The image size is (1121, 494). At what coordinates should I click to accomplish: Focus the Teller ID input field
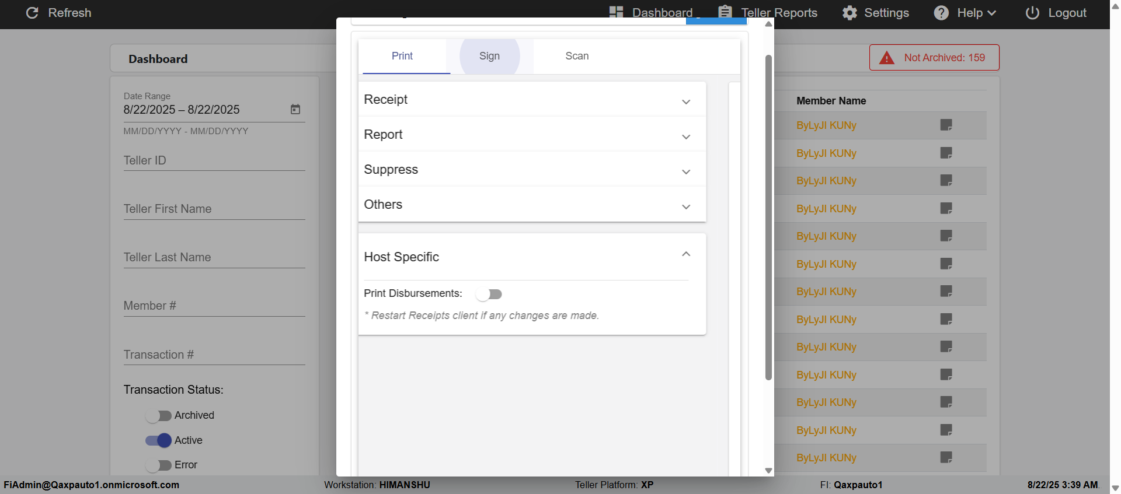[214, 160]
